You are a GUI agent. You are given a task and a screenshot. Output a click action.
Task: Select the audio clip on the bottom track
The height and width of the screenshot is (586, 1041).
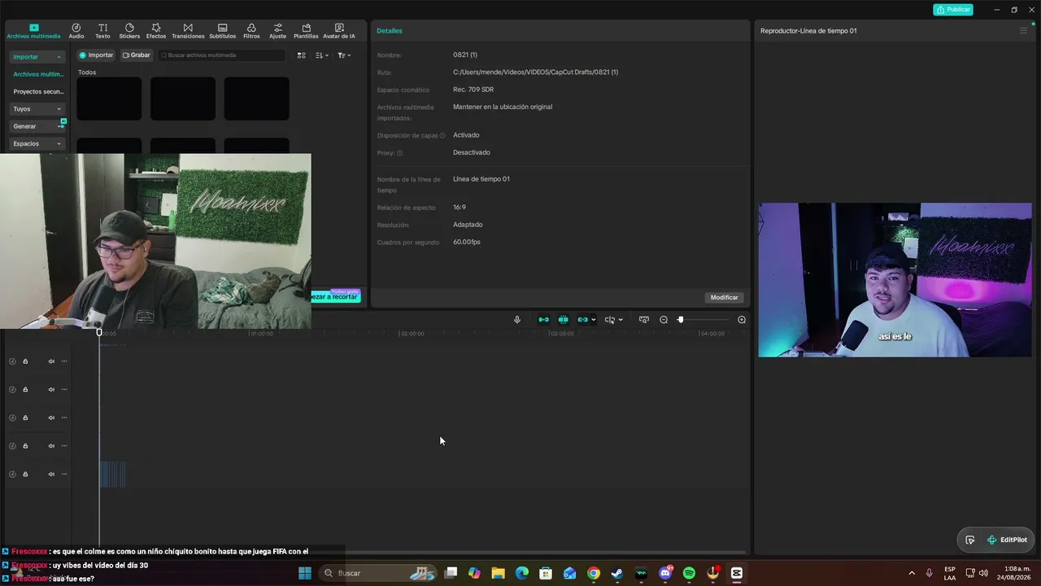tap(112, 474)
